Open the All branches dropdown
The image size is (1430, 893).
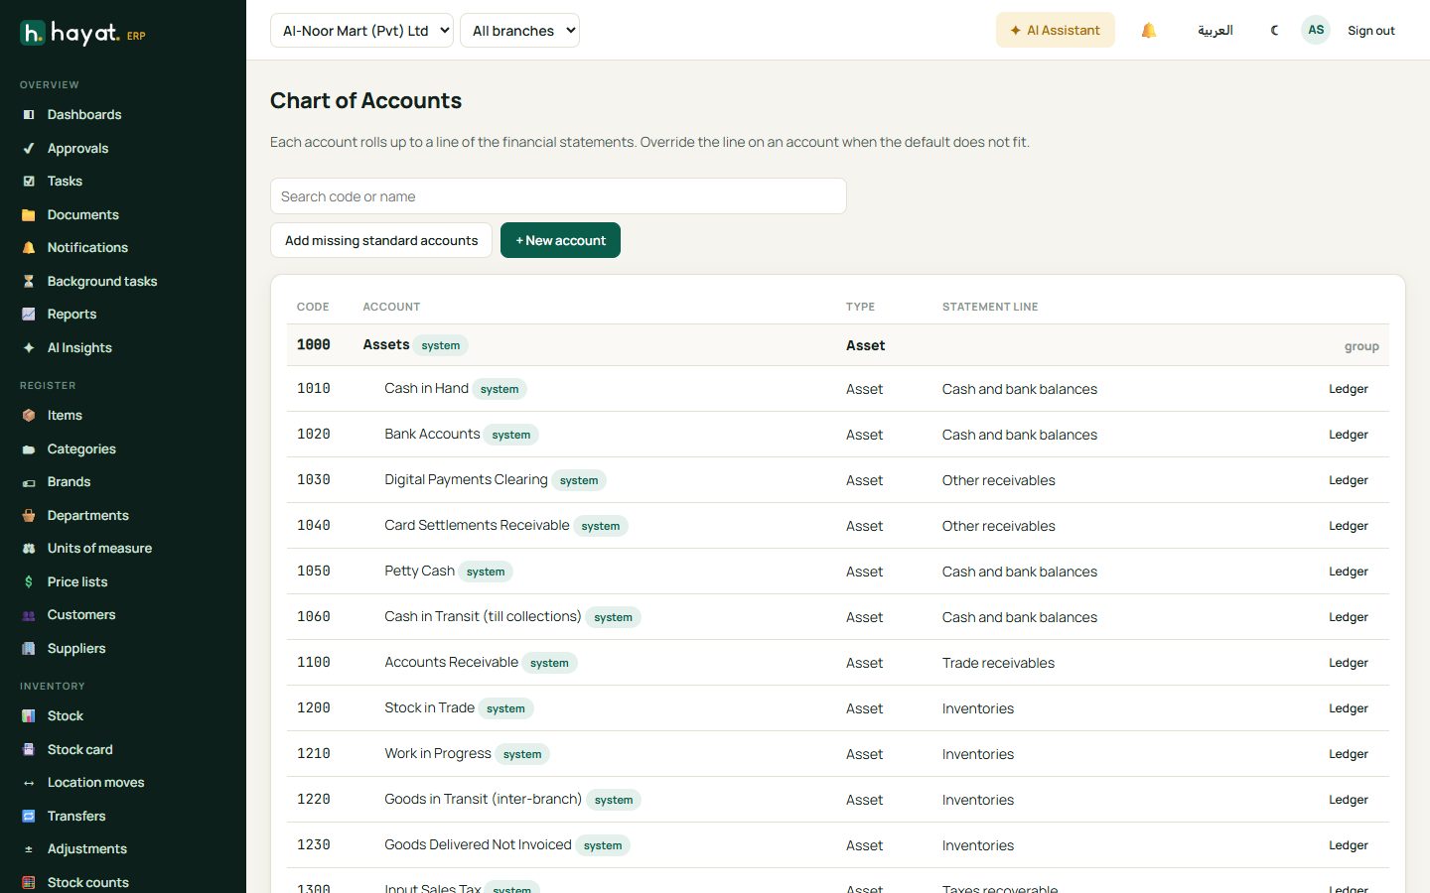pyautogui.click(x=519, y=31)
